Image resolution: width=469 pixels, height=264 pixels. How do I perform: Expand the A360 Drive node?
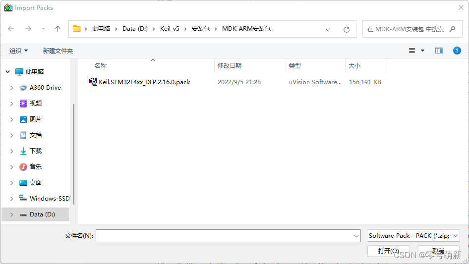(x=12, y=88)
